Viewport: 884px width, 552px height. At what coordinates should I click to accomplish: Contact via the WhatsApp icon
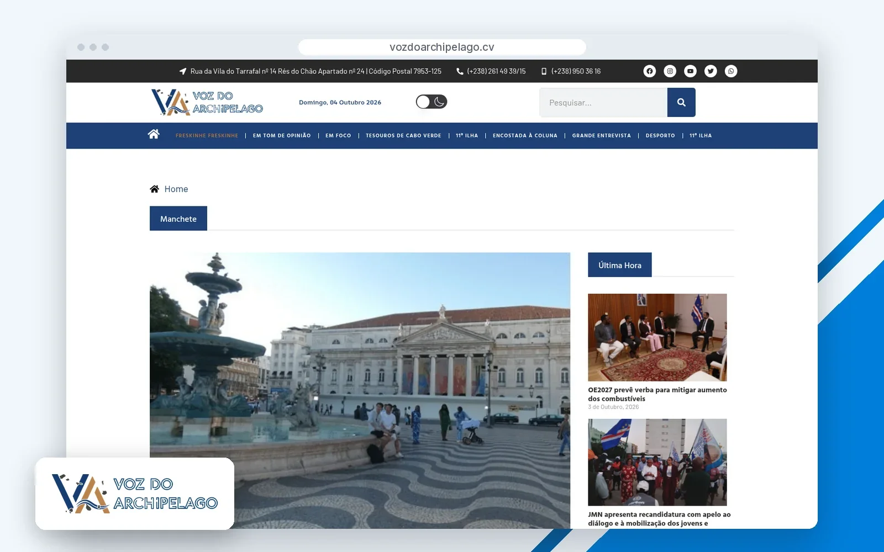tap(731, 71)
